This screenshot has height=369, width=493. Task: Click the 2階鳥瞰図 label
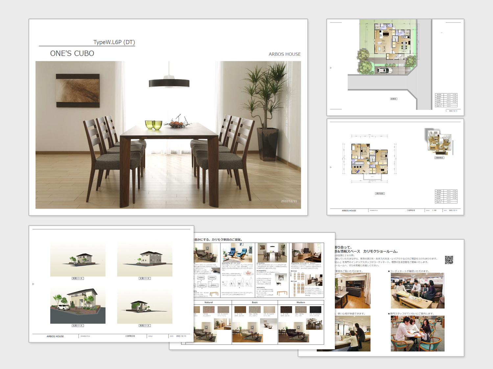(439, 158)
